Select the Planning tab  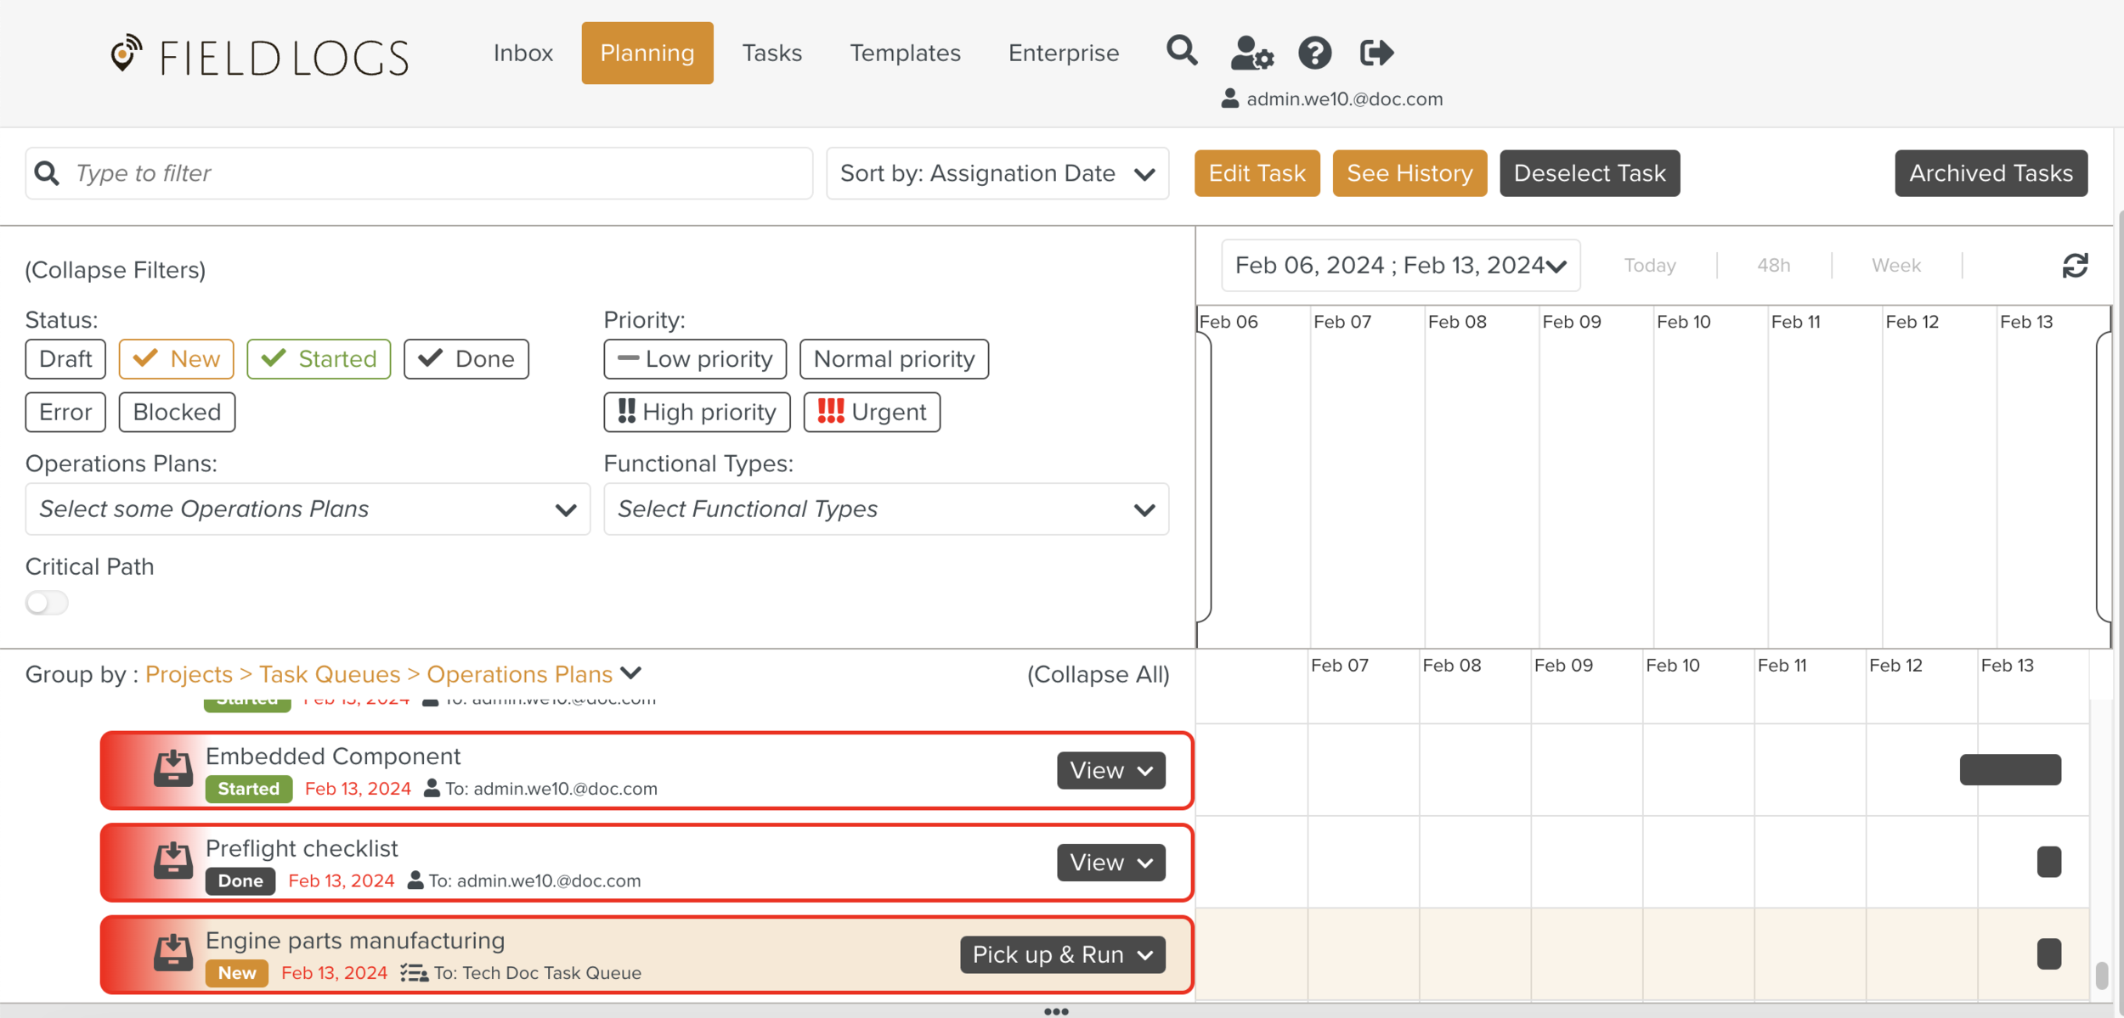coord(647,53)
